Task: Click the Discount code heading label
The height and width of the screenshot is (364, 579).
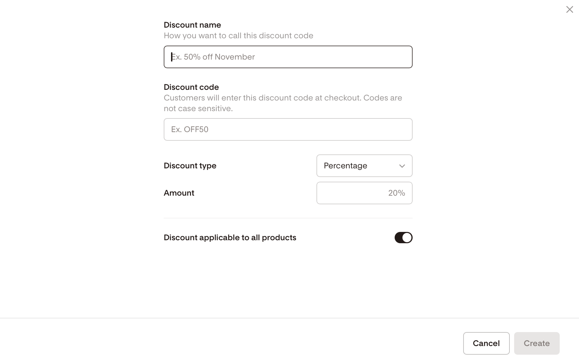Action: (x=191, y=87)
